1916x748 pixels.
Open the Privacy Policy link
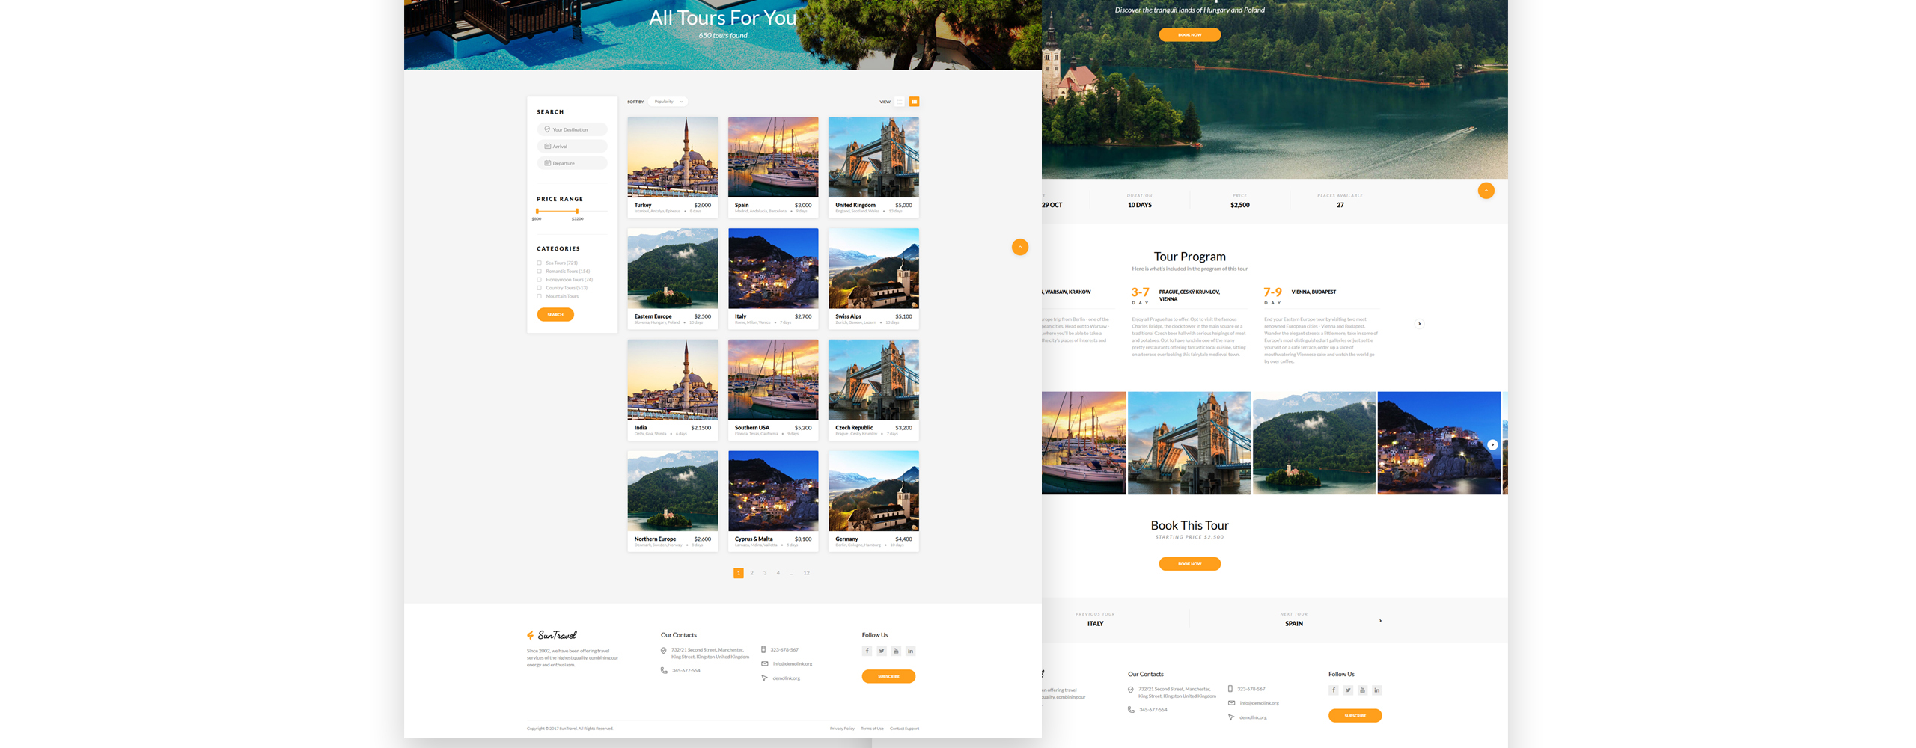coord(842,729)
